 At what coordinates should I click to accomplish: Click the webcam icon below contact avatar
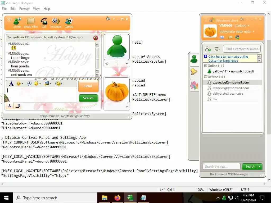[107, 64]
